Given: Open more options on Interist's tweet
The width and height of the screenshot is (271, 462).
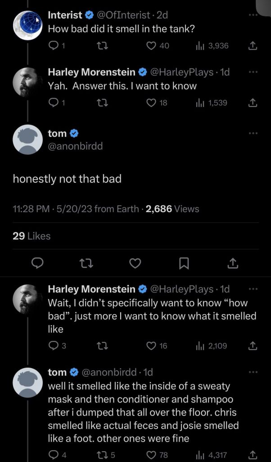Looking at the screenshot, I should click(x=253, y=14).
